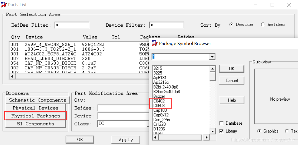Cancel the Package Symbol Browser dialog
This screenshot has width=298, height=145.
coord(232,81)
